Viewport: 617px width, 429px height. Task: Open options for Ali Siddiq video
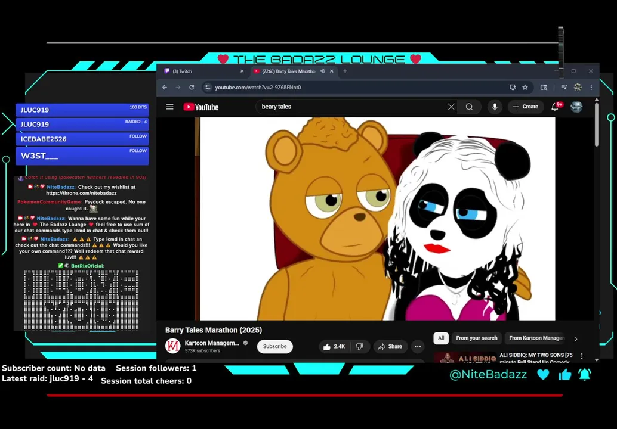click(582, 356)
